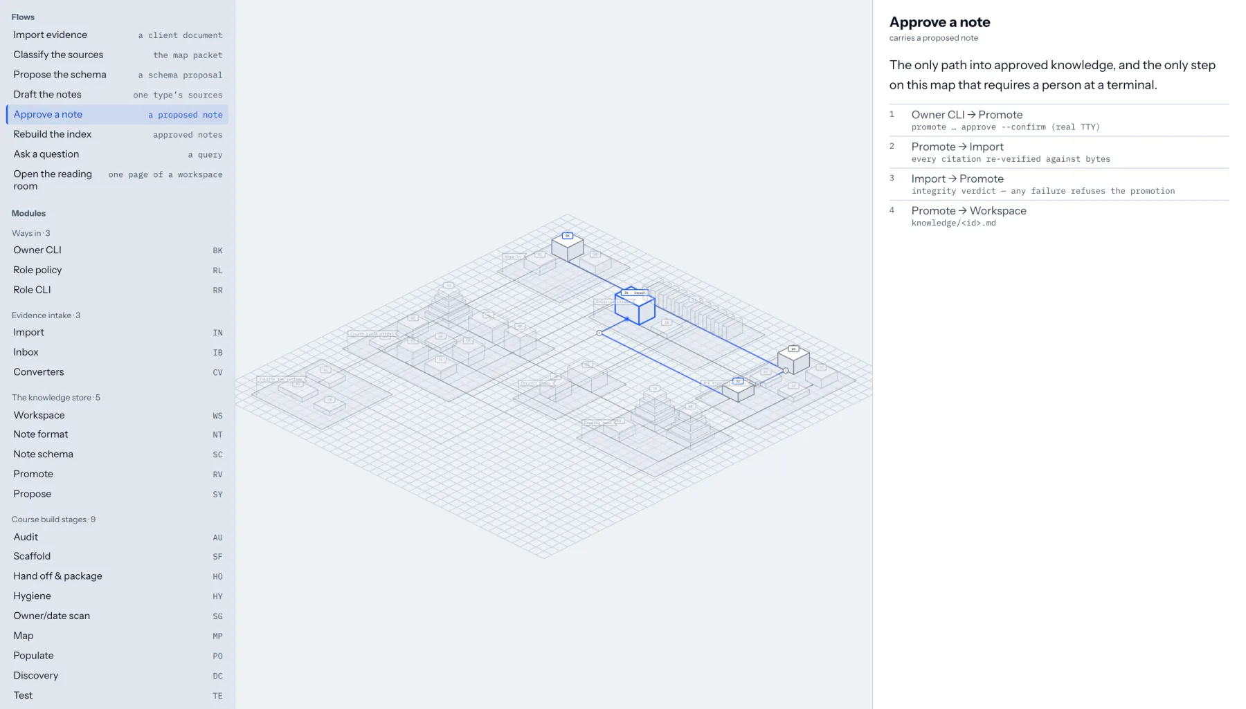The width and height of the screenshot is (1246, 709).
Task: Select the Approve a note flow
Action: 117,115
